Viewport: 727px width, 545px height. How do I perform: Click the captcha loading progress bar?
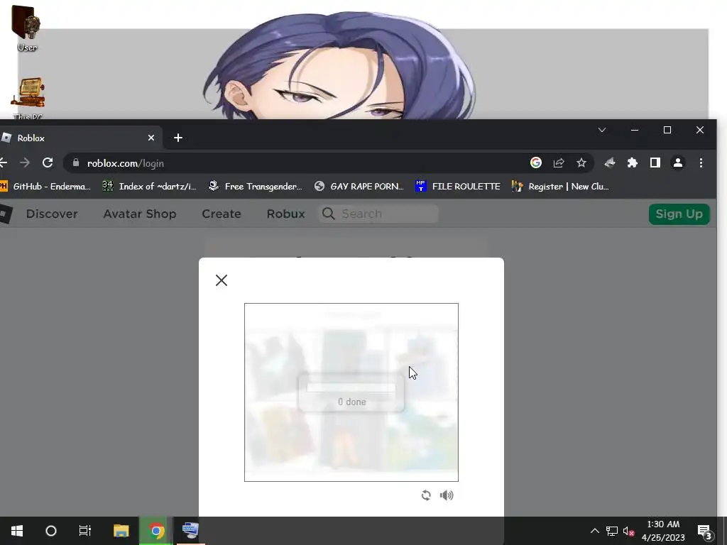351,387
